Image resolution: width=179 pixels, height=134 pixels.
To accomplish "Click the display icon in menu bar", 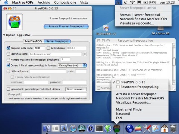I will 139,3.
